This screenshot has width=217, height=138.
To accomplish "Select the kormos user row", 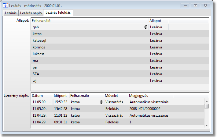I will pyautogui.click(x=120, y=47).
